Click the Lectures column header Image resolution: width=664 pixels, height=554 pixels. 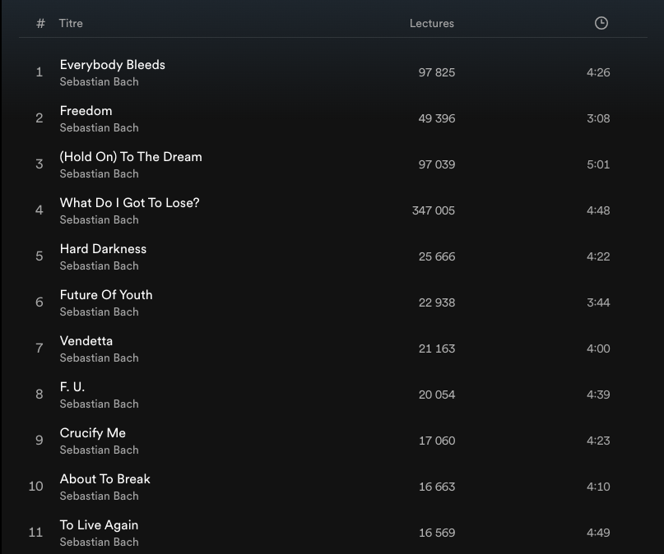tap(431, 23)
